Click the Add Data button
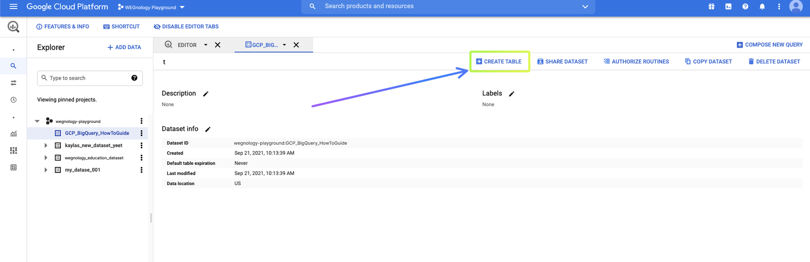Screen dimensions: 810x262 (124, 48)
